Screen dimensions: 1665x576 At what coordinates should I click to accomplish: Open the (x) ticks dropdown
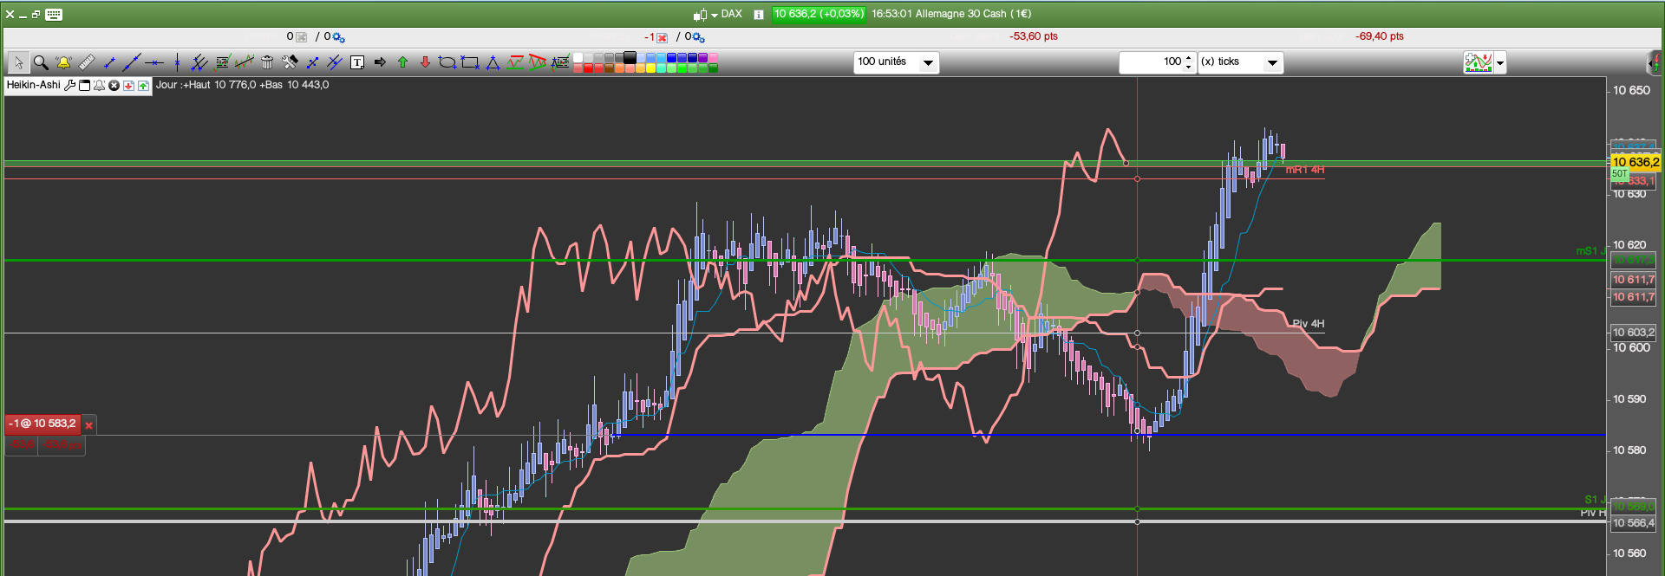[x=1240, y=62]
